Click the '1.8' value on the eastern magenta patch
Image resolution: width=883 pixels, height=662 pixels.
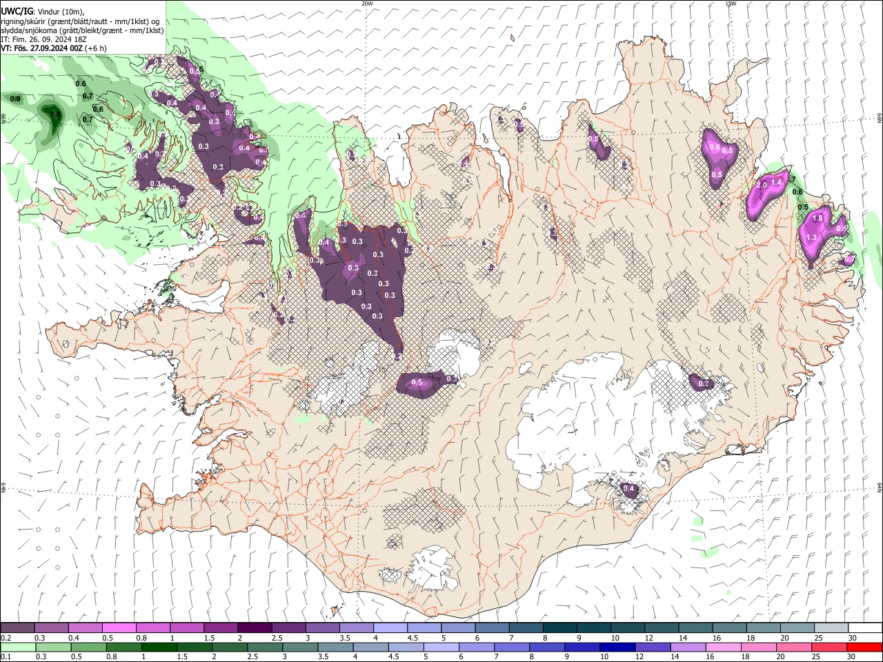pyautogui.click(x=818, y=218)
